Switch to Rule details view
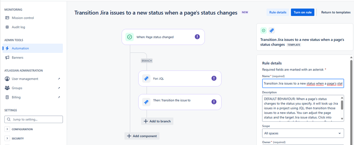Screen dimensions: 354x145 277,12
